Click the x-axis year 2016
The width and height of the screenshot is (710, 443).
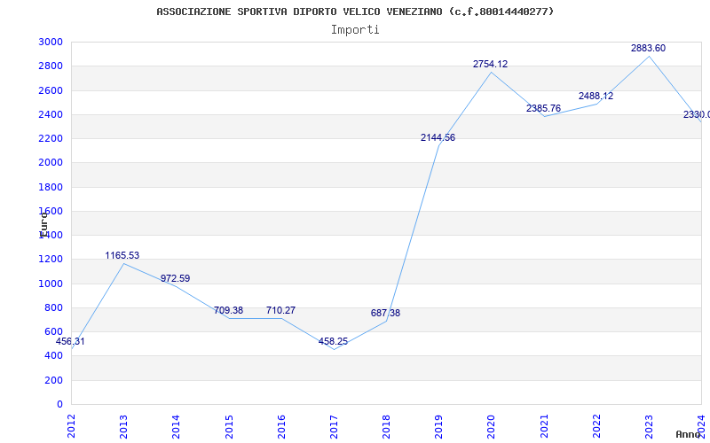pyautogui.click(x=281, y=426)
